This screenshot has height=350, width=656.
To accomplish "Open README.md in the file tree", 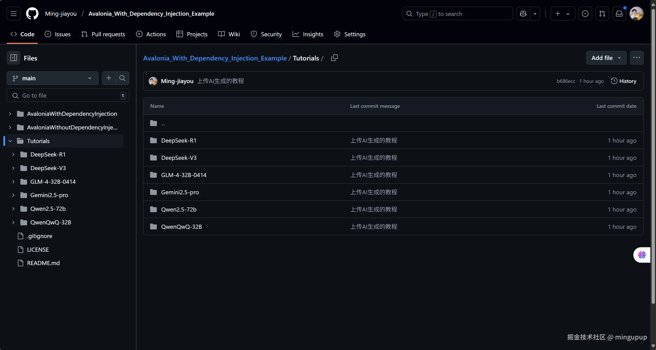I will pyautogui.click(x=43, y=263).
